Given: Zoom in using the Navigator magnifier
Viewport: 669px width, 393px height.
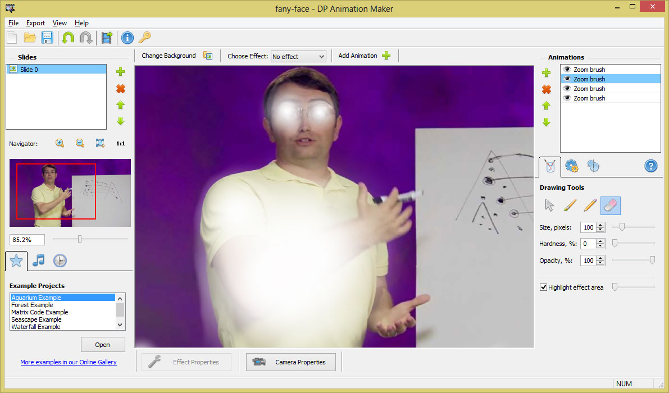Looking at the screenshot, I should point(60,143).
